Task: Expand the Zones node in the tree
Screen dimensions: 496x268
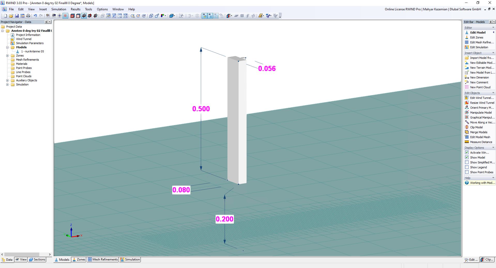Action: click(7, 56)
